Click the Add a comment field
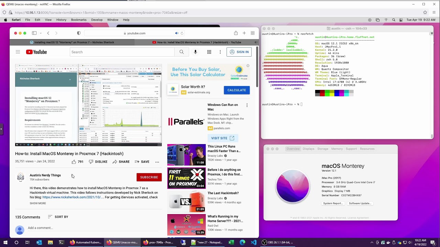 tap(93, 228)
